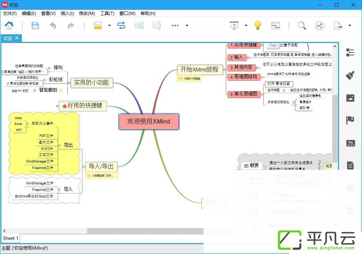
Task: Open the 帮助(H) menu
Action: tap(148, 13)
